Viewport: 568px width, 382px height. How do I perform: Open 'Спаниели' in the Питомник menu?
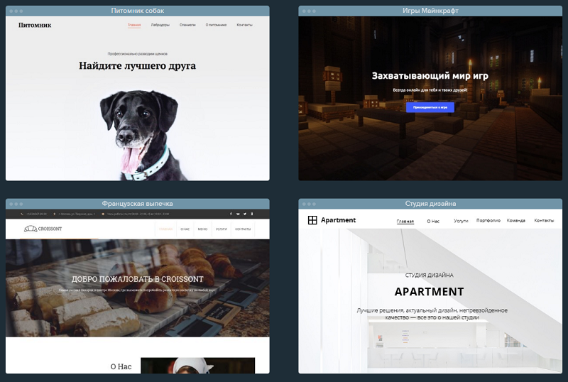click(x=187, y=25)
